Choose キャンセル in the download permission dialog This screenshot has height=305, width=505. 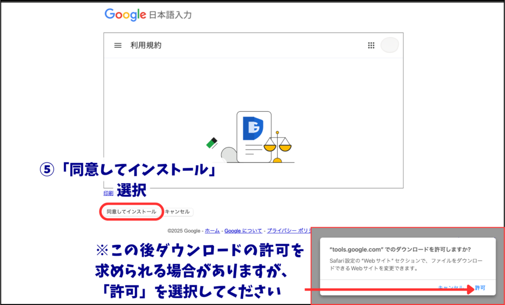coord(451,288)
